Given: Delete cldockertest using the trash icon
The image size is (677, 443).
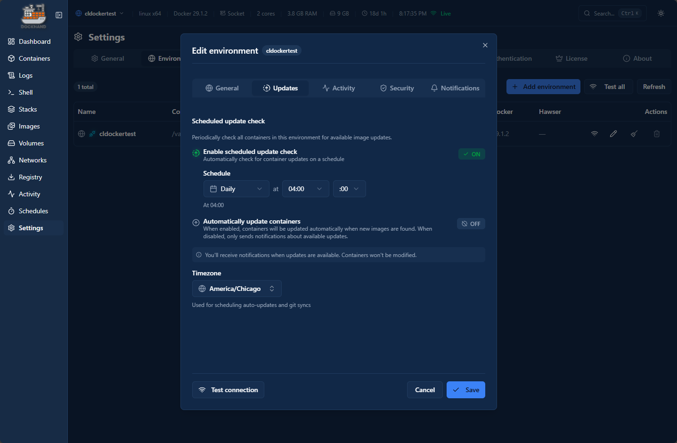Looking at the screenshot, I should [x=656, y=134].
